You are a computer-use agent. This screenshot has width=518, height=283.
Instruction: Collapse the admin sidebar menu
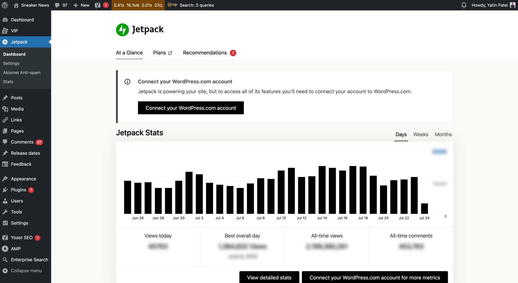(x=26, y=271)
